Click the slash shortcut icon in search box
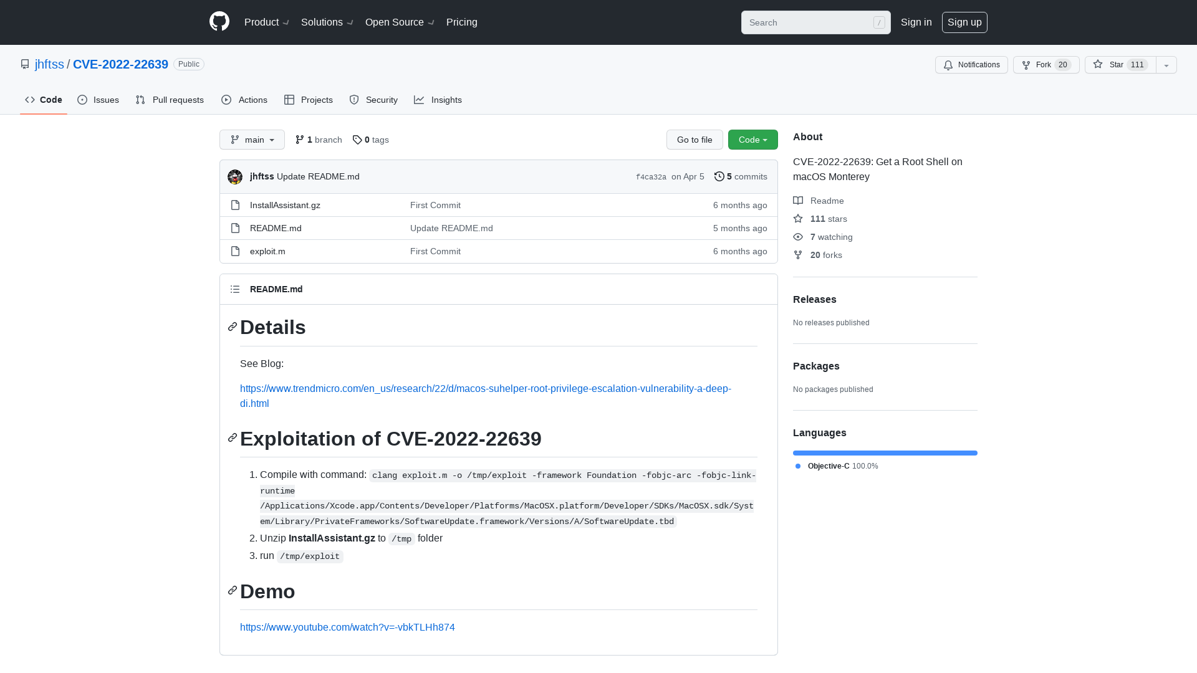 click(879, 22)
